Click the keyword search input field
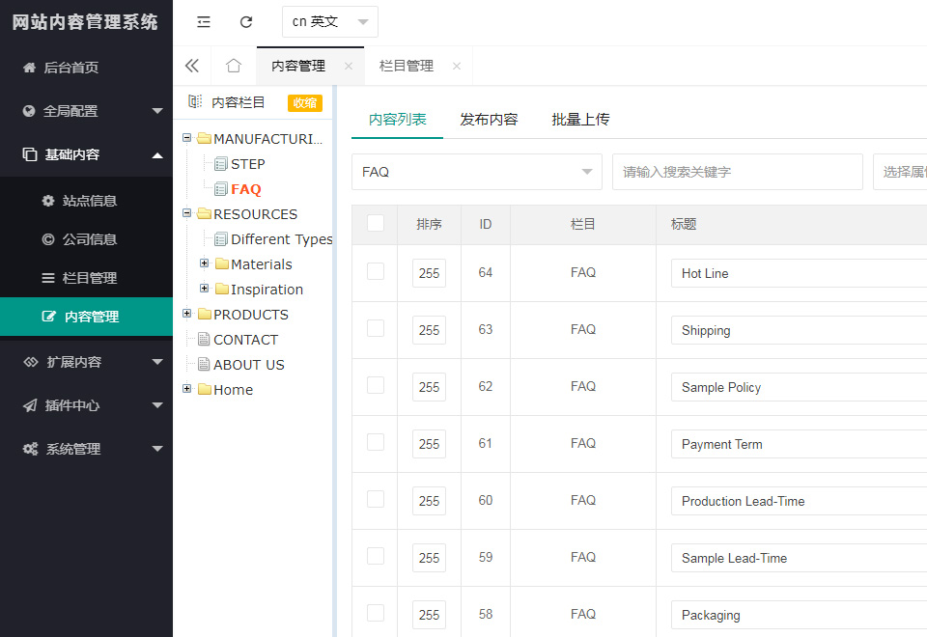 (x=737, y=172)
